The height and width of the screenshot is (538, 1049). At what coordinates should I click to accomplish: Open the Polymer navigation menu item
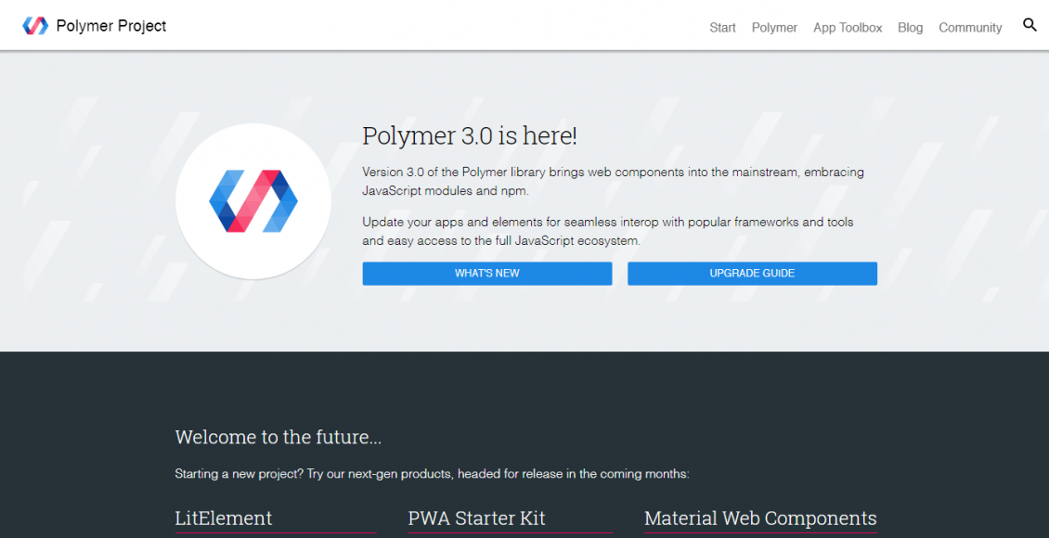coord(774,27)
